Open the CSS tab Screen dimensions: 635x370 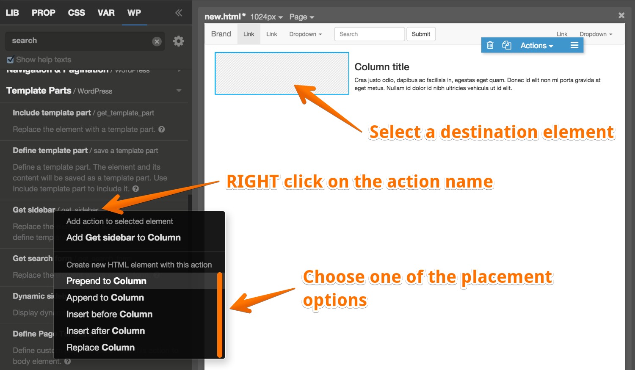click(77, 13)
